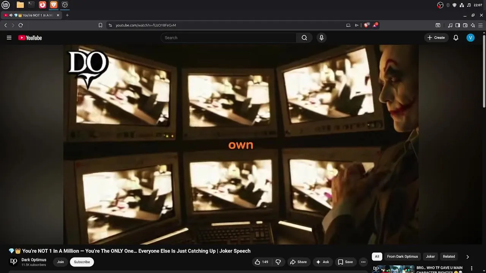This screenshot has height=273, width=486.
Task: Bookmark this page
Action: (x=100, y=25)
